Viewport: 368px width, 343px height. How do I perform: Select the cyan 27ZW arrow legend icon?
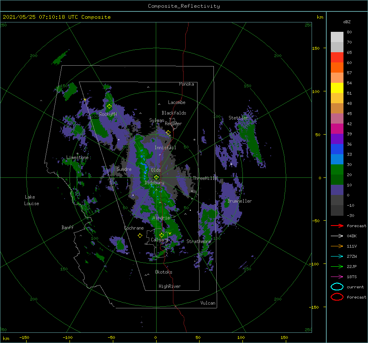[337, 257]
